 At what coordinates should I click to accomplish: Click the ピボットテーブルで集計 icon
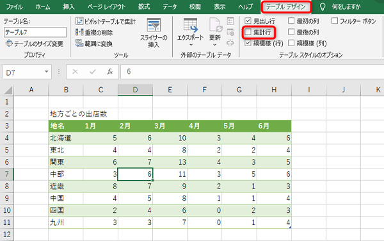(79, 21)
